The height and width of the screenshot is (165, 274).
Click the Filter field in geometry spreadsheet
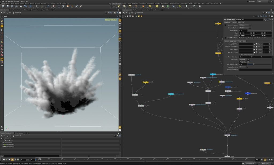click(x=32, y=156)
